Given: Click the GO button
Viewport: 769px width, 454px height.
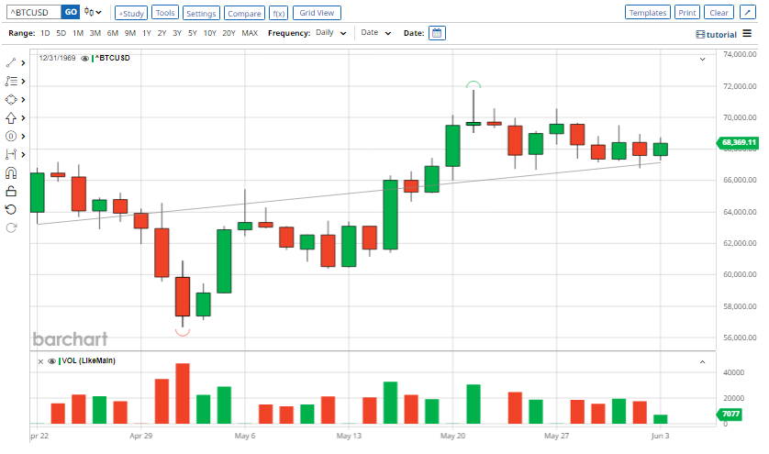Looking at the screenshot, I should pyautogui.click(x=71, y=12).
